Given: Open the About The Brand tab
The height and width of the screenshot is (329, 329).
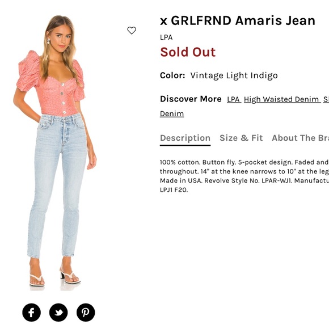Looking at the screenshot, I should point(300,138).
